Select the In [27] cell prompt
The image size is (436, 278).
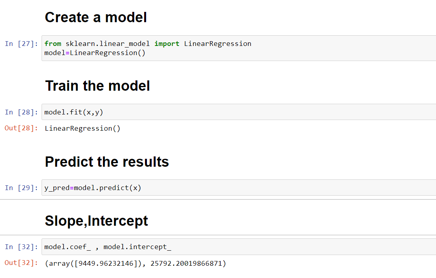point(21,44)
